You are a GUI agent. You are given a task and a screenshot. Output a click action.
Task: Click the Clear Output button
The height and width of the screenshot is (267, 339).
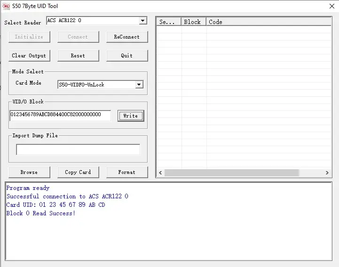[29, 55]
